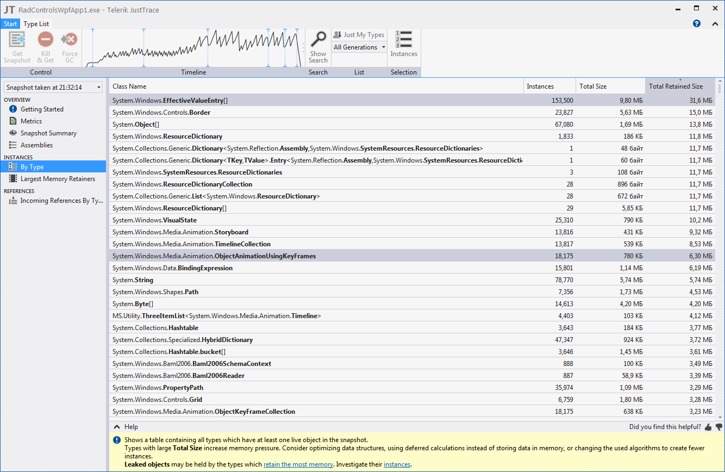Click the Get Snapshot toolbar icon
The width and height of the screenshot is (725, 472).
tap(17, 40)
